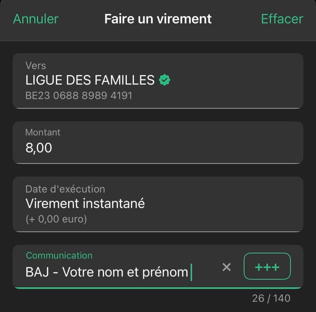Select the Virement instantané value

point(85,204)
